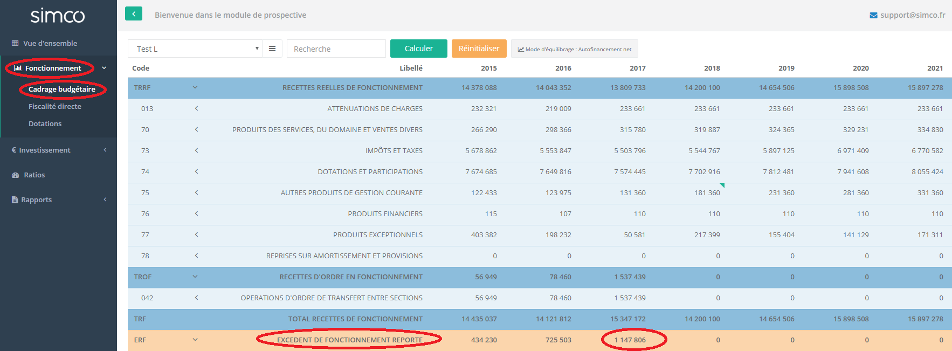Select the 2018 value for row 75
952x351 pixels.
pos(707,193)
